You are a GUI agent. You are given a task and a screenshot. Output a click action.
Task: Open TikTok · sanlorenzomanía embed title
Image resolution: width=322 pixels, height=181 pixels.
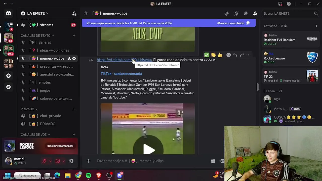pos(121,74)
